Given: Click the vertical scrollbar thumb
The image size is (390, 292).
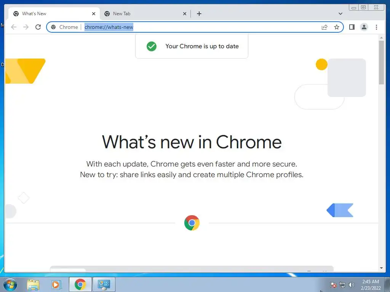Looking at the screenshot, I should tap(381, 62).
